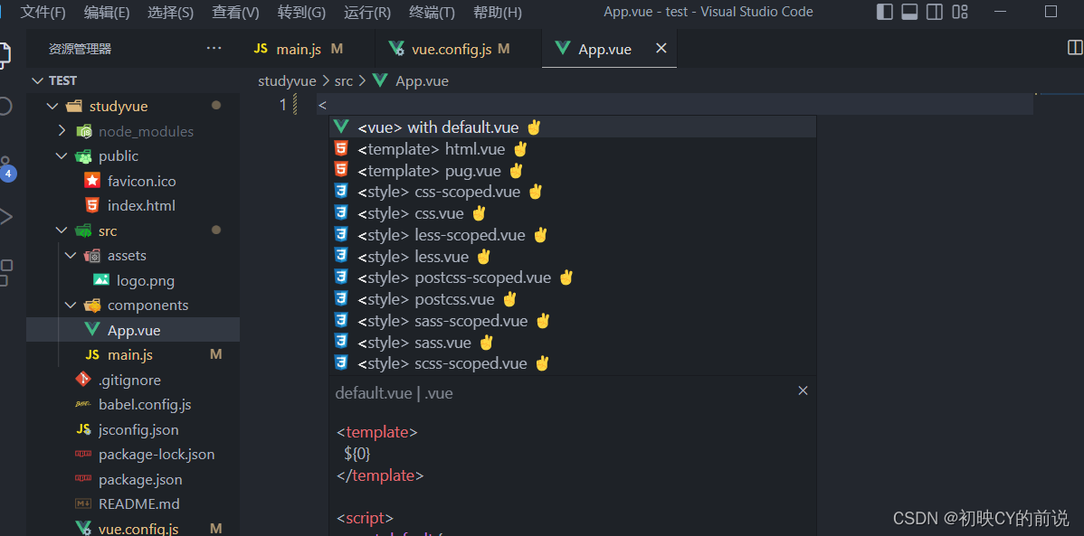Choose the '<template> html.vue' suggestion
This screenshot has width=1084, height=536.
click(573, 148)
